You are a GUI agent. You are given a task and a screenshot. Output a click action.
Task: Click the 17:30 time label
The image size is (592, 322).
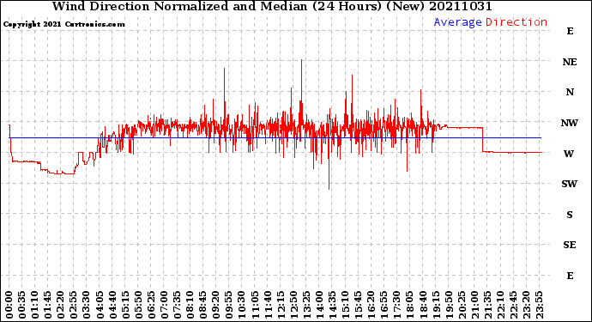tap(397, 305)
